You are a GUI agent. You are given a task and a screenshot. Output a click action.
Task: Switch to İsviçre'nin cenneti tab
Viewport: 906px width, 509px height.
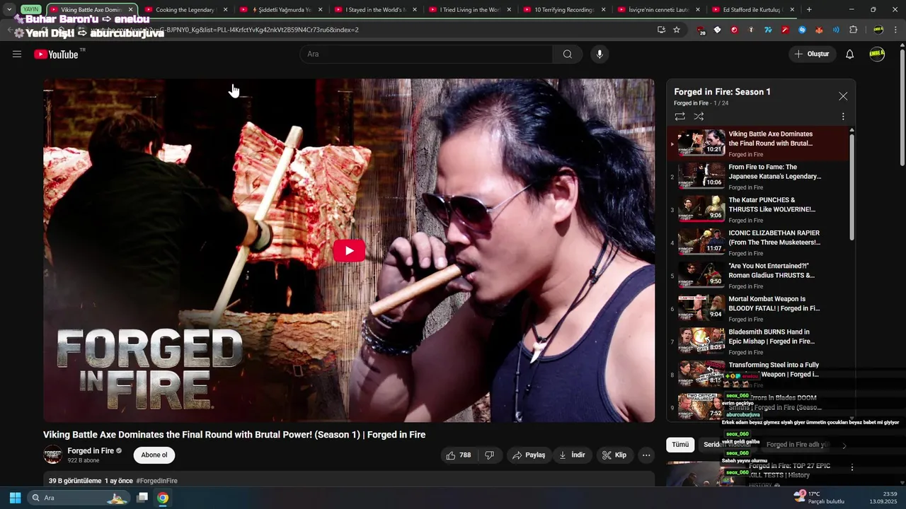pyautogui.click(x=659, y=10)
